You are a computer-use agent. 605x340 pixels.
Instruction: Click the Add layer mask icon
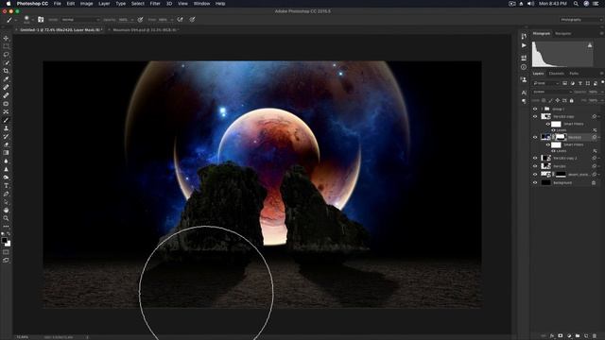coord(561,336)
